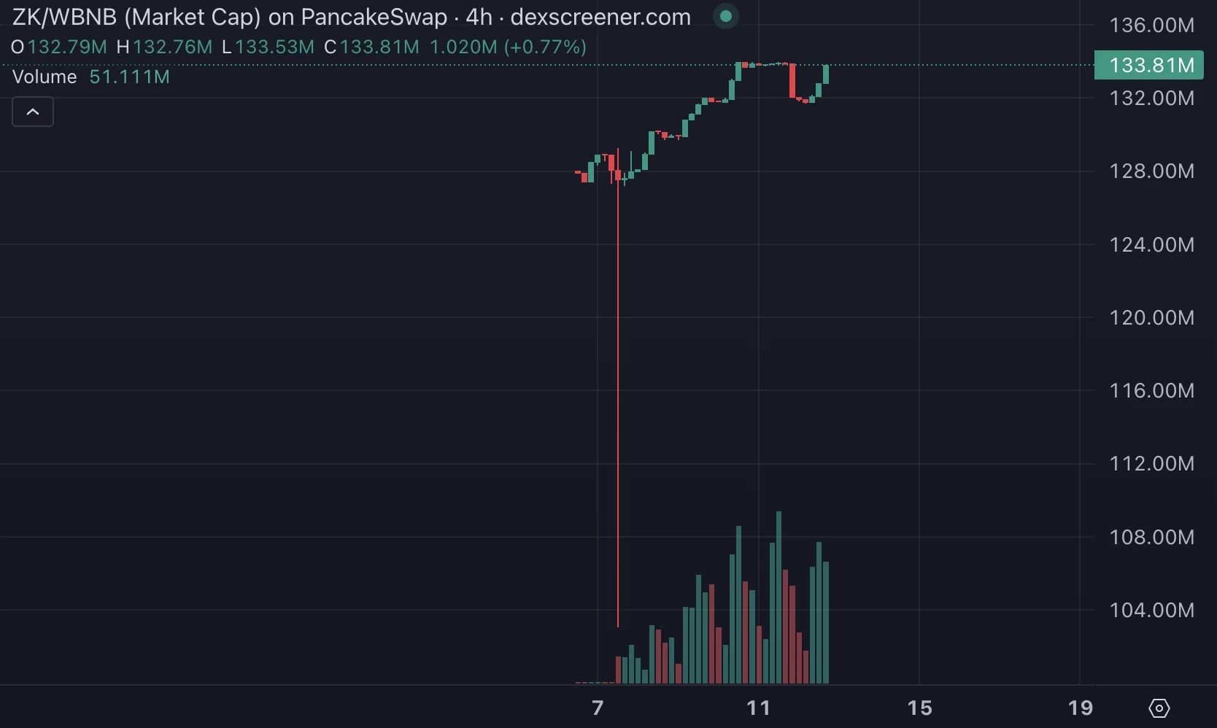
Task: Click the C 133.81M close value
Action: click(372, 47)
